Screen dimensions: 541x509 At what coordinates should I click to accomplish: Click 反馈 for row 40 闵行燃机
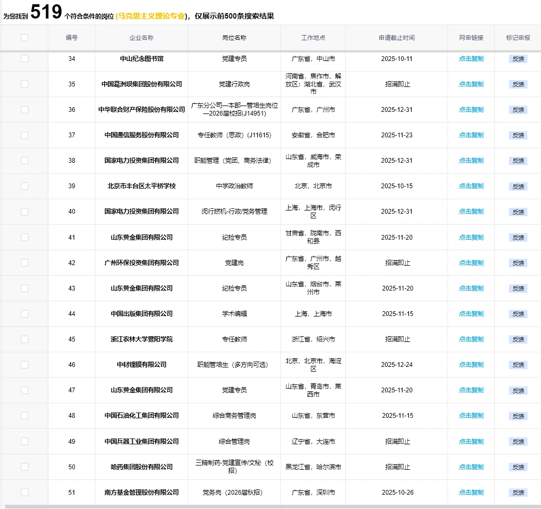[518, 212]
